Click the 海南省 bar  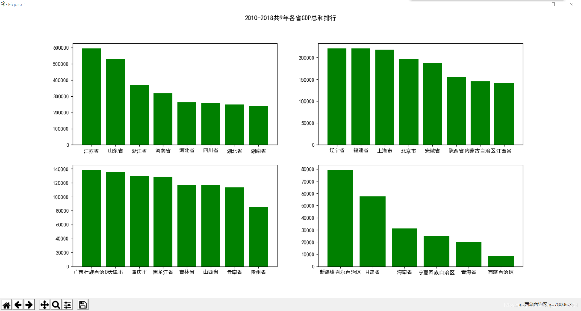pyautogui.click(x=405, y=247)
